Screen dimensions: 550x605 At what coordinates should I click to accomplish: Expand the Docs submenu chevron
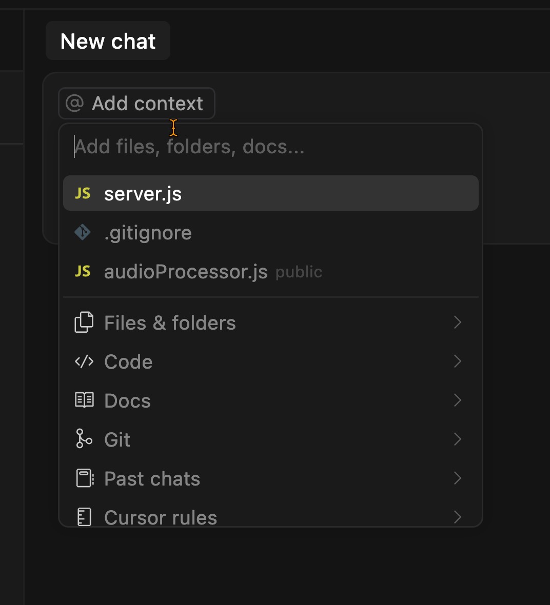(x=458, y=400)
